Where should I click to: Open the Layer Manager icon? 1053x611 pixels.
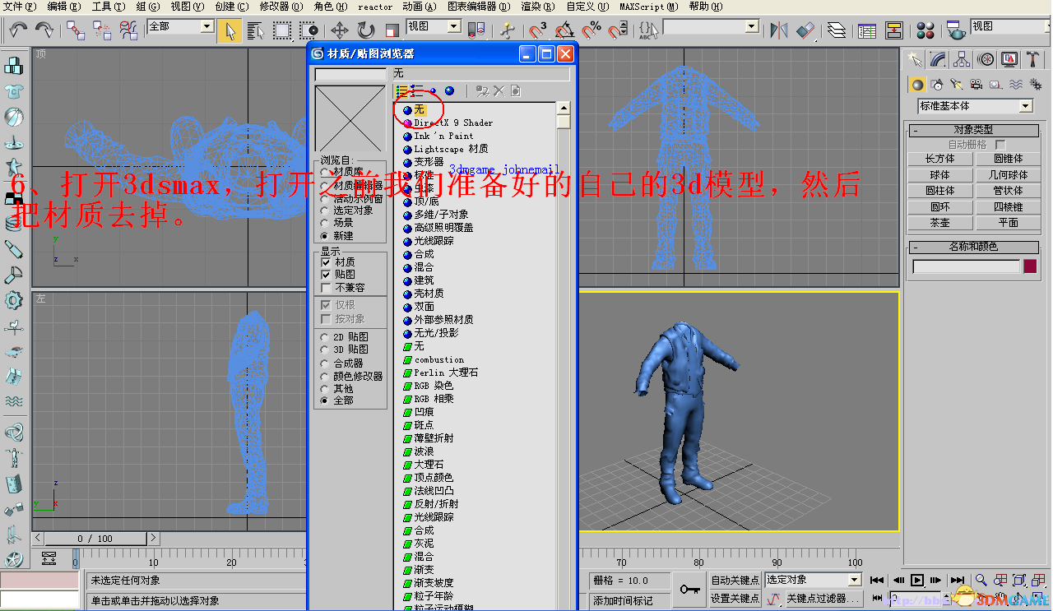pyautogui.click(x=837, y=30)
